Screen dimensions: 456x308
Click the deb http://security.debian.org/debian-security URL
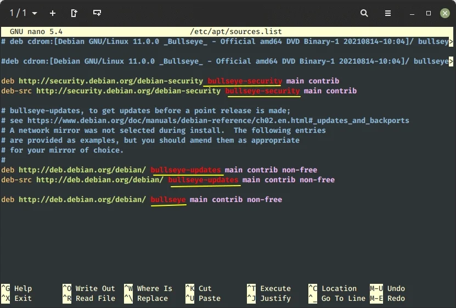[111, 81]
